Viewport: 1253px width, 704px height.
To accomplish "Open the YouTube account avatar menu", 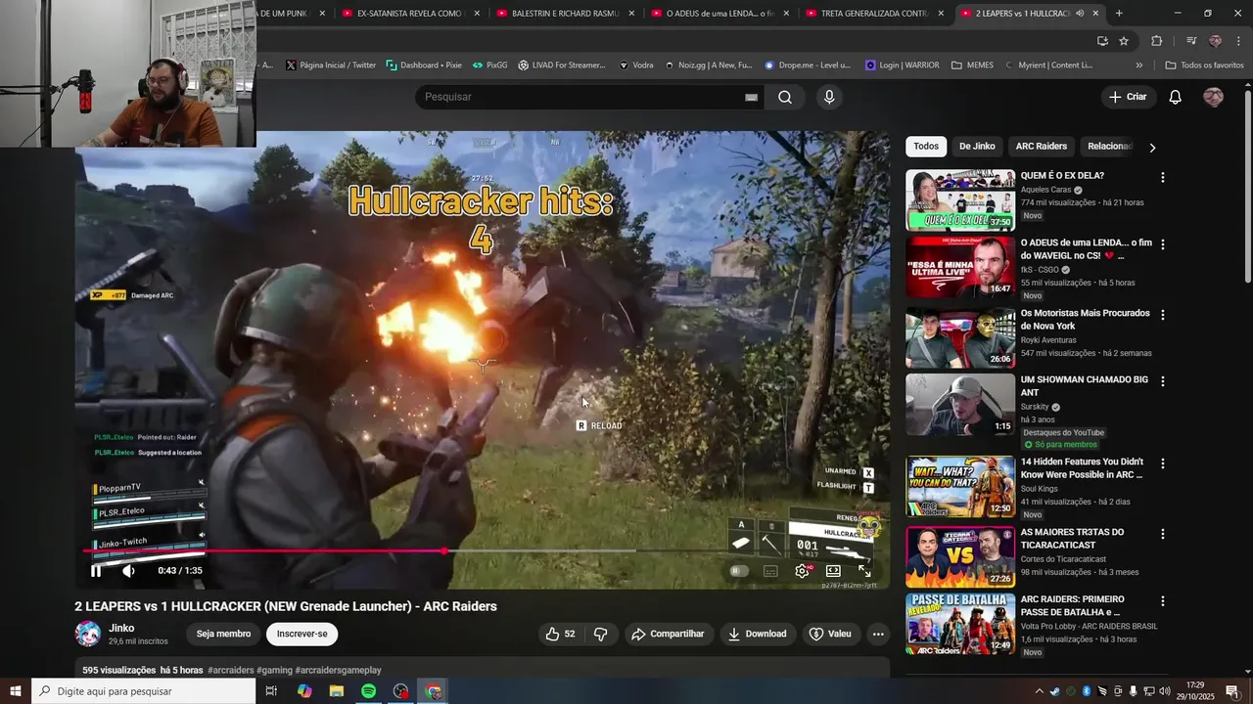I will 1213,97.
